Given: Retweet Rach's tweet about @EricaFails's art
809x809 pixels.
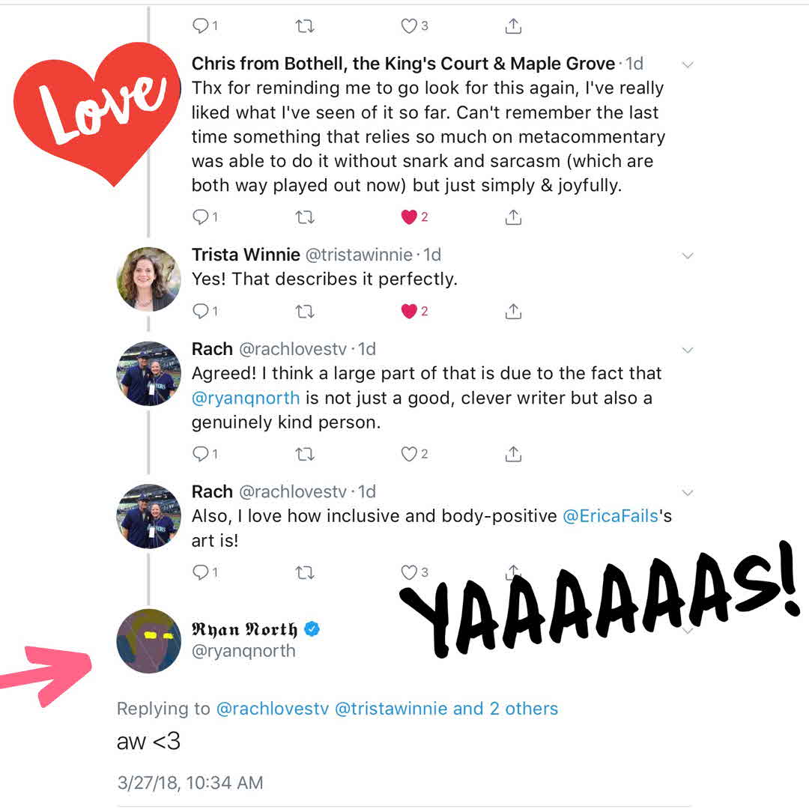Looking at the screenshot, I should pos(304,573).
